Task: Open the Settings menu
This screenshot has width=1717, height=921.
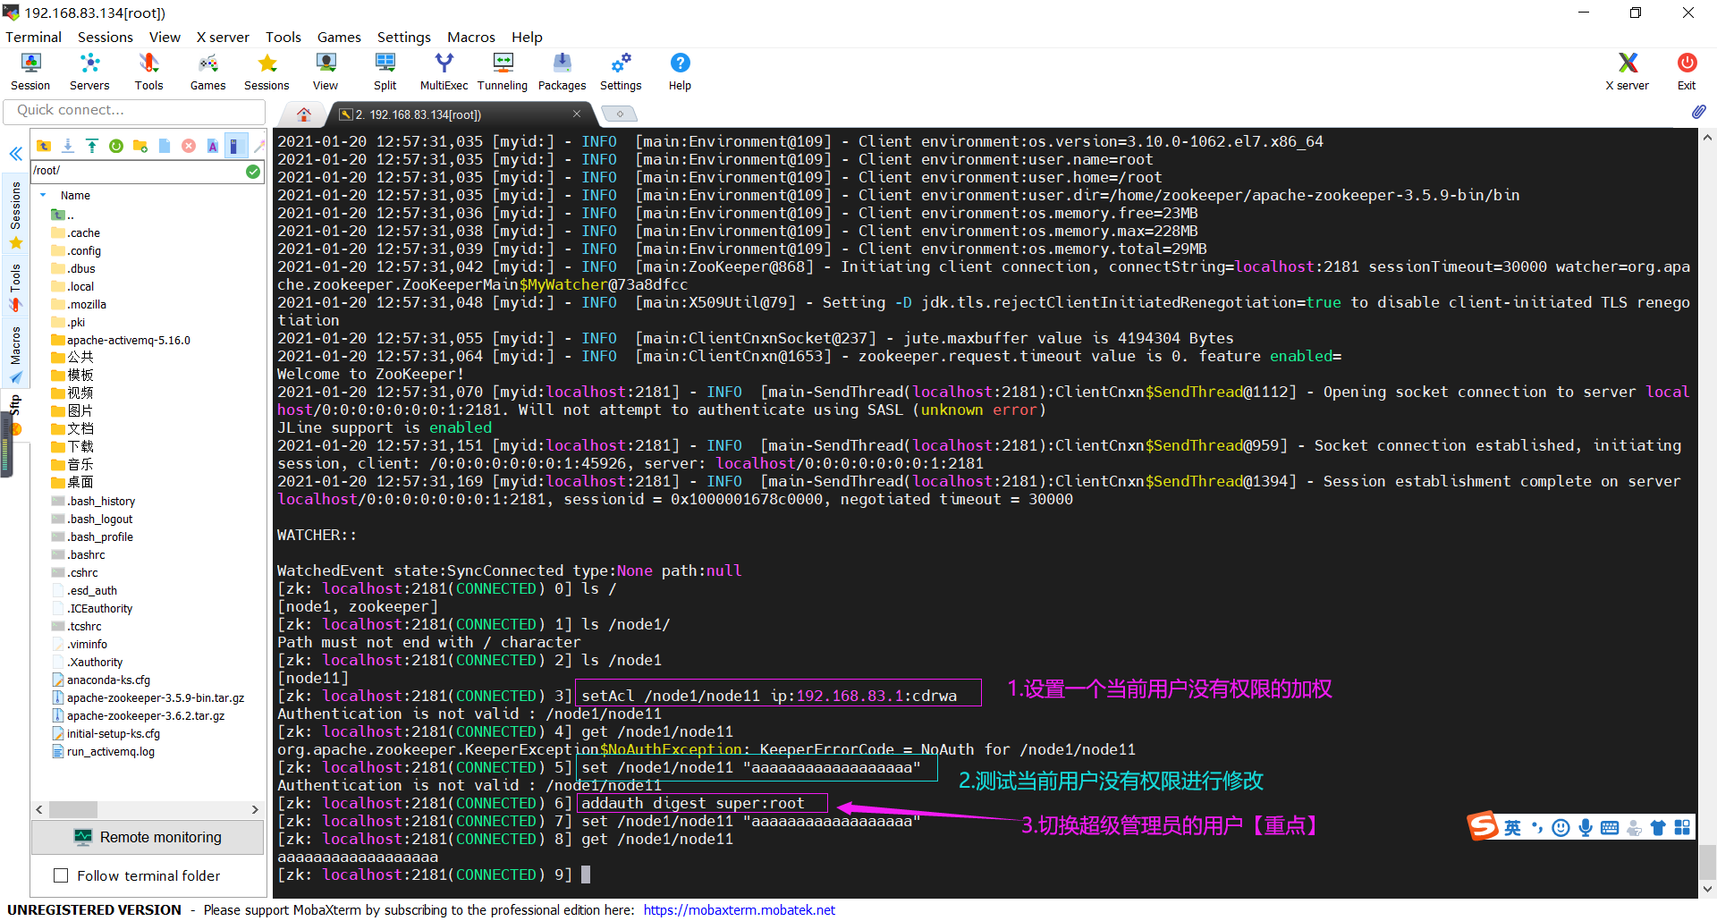Action: point(403,37)
